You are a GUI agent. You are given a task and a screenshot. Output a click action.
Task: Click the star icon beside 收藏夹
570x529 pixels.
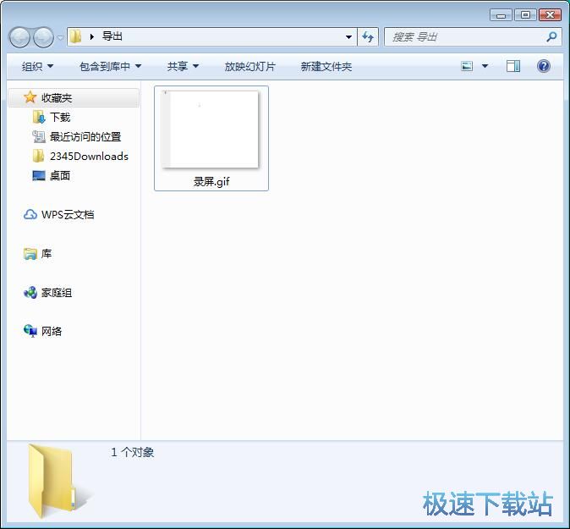pos(30,97)
